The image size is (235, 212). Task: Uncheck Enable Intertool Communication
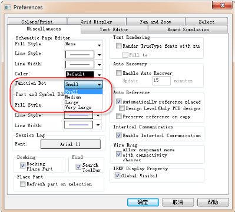tap(119, 135)
